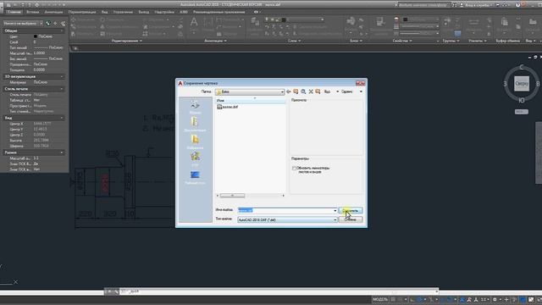Expand the Annotation panel title dropdown

tap(215, 41)
